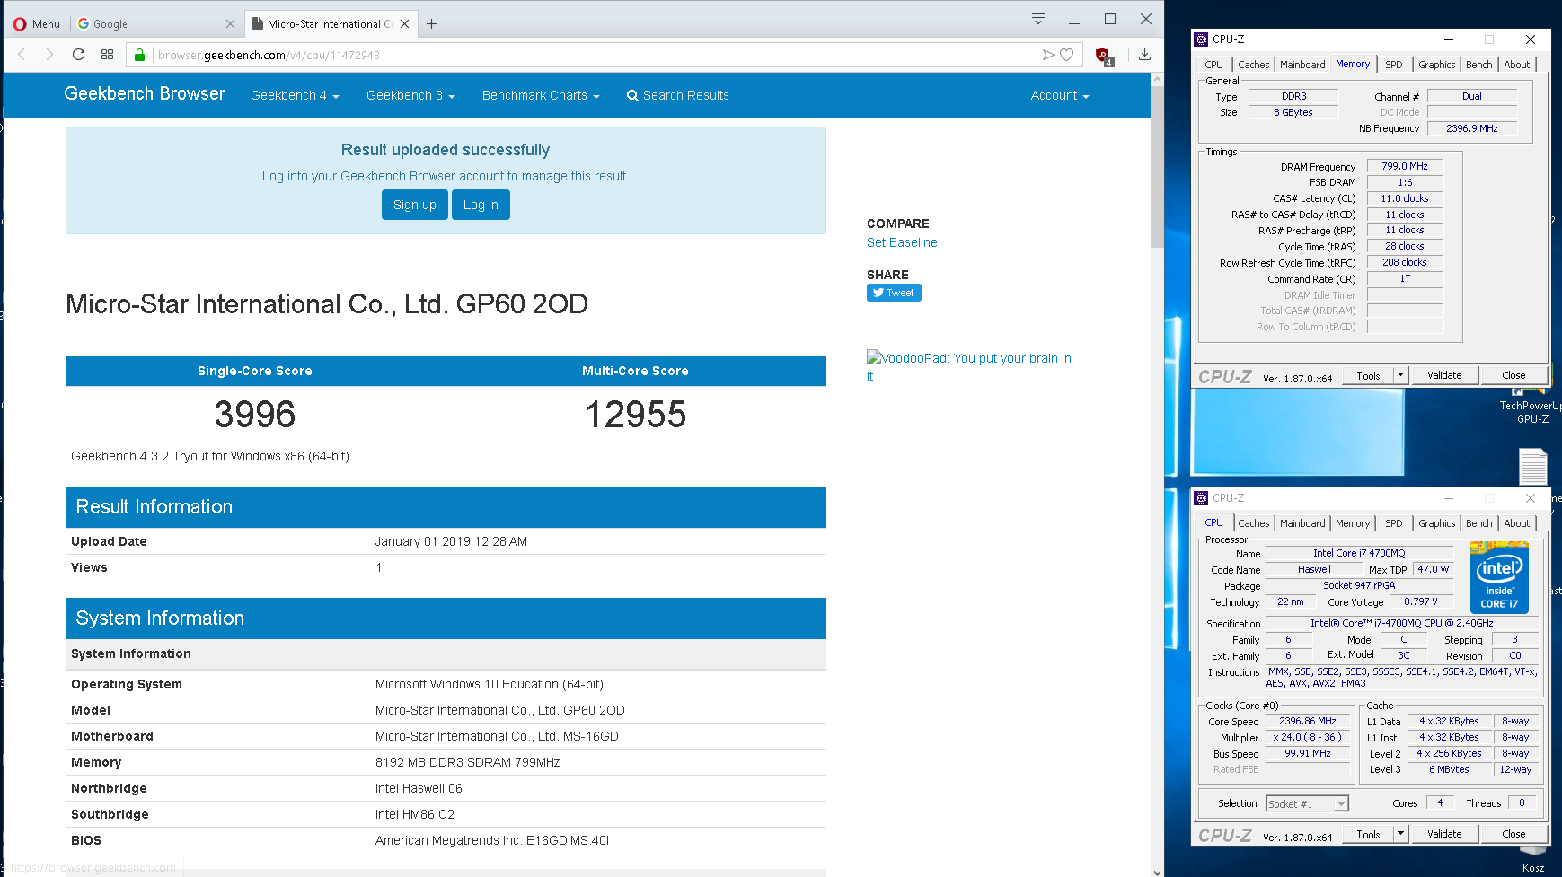Screen dimensions: 1562x877
Task: Click the Intel Core i7 logo in CPU-Z
Action: [1499, 577]
